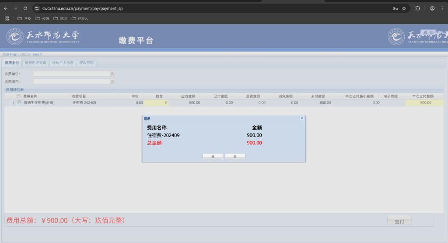
Task: Open Chrome's three-dot menu
Action: (442, 8)
